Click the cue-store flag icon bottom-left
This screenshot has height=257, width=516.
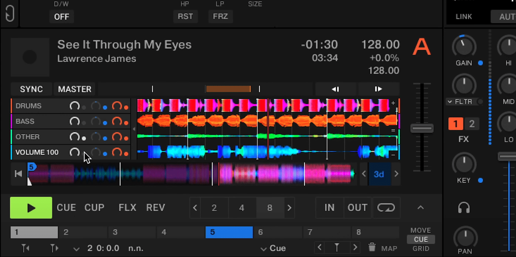click(24, 248)
